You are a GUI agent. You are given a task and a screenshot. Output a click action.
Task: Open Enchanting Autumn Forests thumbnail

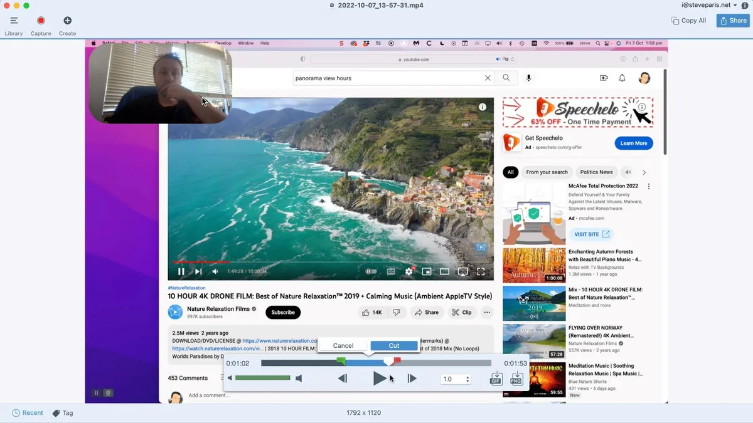[x=534, y=265]
